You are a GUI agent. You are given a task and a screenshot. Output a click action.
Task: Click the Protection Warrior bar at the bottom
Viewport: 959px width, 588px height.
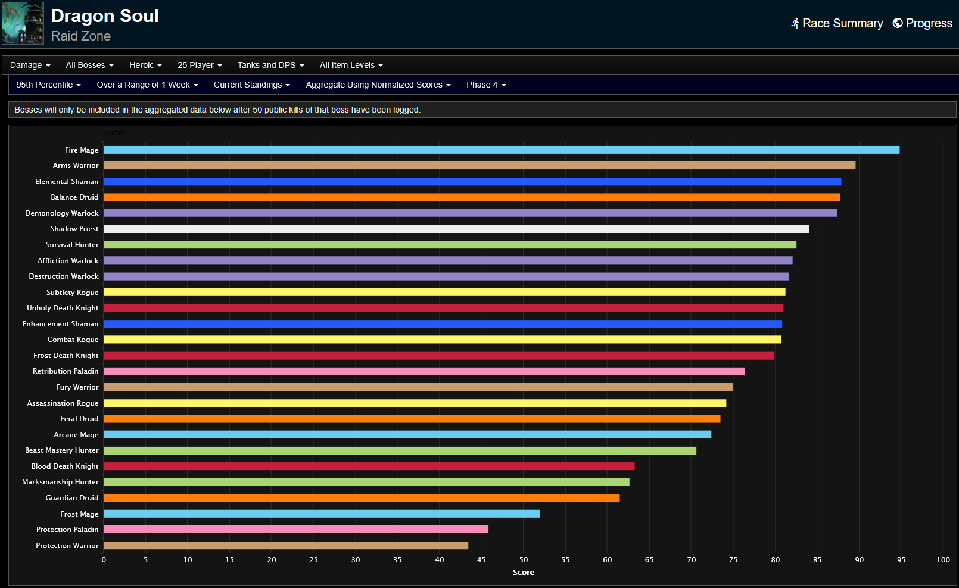click(286, 545)
